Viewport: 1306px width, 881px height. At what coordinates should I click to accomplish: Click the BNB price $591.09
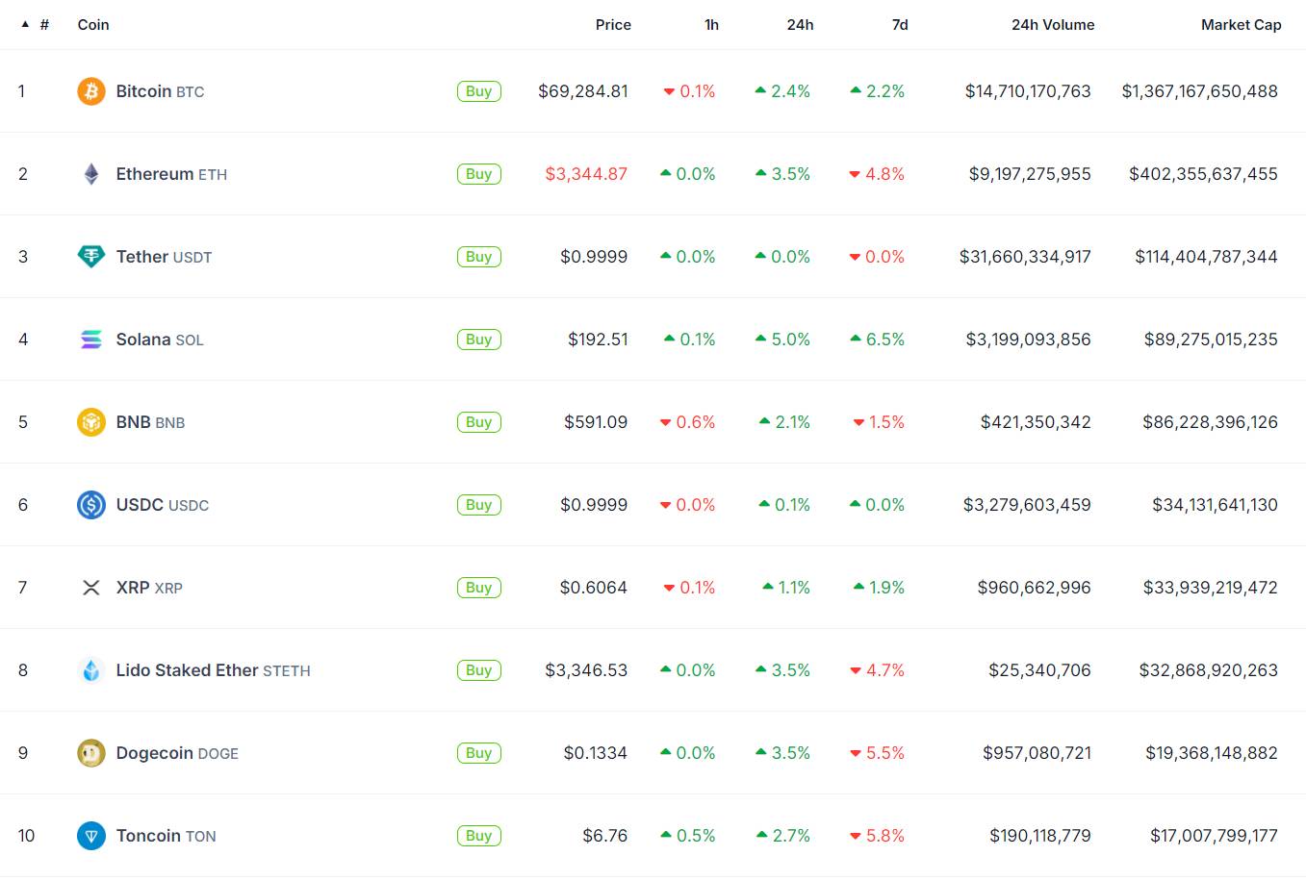[x=596, y=422]
